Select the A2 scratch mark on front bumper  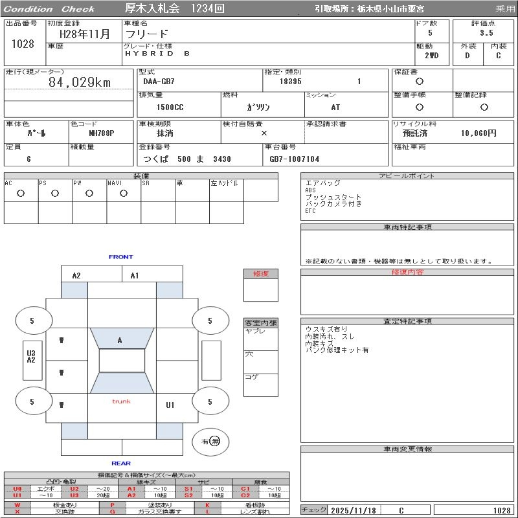point(76,276)
